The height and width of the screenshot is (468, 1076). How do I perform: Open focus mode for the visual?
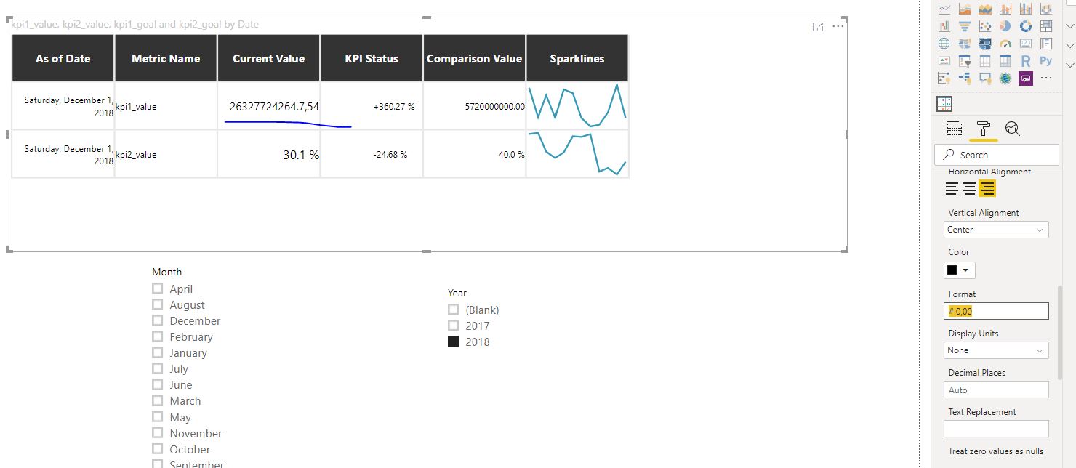tap(818, 26)
